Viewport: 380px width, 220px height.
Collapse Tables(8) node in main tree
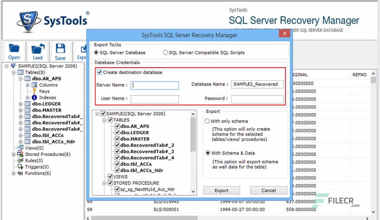(x=14, y=72)
